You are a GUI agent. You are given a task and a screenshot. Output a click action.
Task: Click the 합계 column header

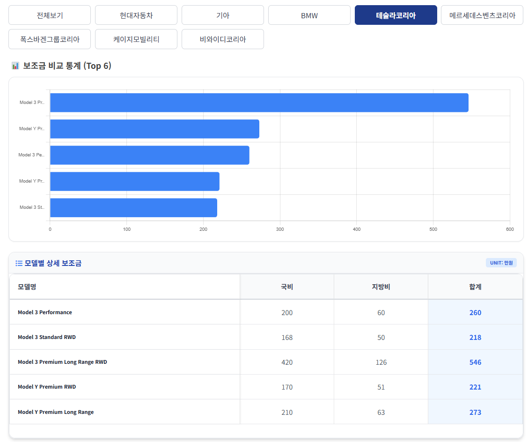475,287
